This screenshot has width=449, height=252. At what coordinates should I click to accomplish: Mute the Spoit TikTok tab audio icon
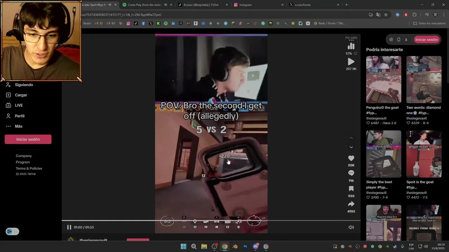click(x=110, y=5)
